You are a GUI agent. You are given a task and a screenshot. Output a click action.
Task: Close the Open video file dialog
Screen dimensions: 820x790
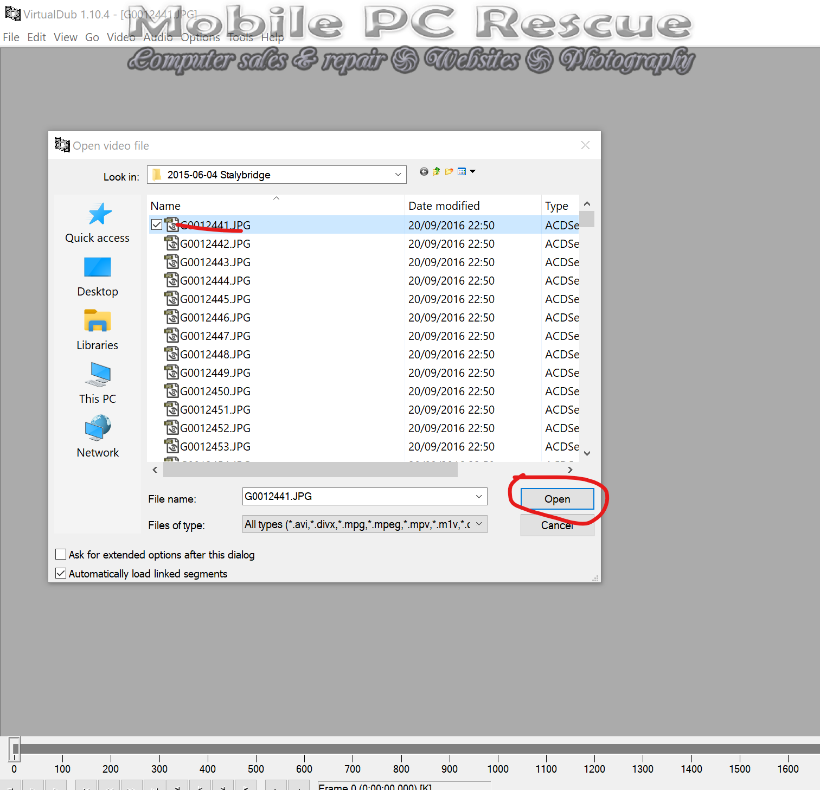[x=585, y=145]
